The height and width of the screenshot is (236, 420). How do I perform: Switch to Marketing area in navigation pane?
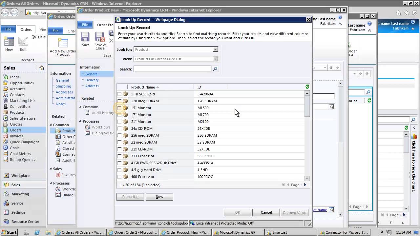tap(20, 194)
